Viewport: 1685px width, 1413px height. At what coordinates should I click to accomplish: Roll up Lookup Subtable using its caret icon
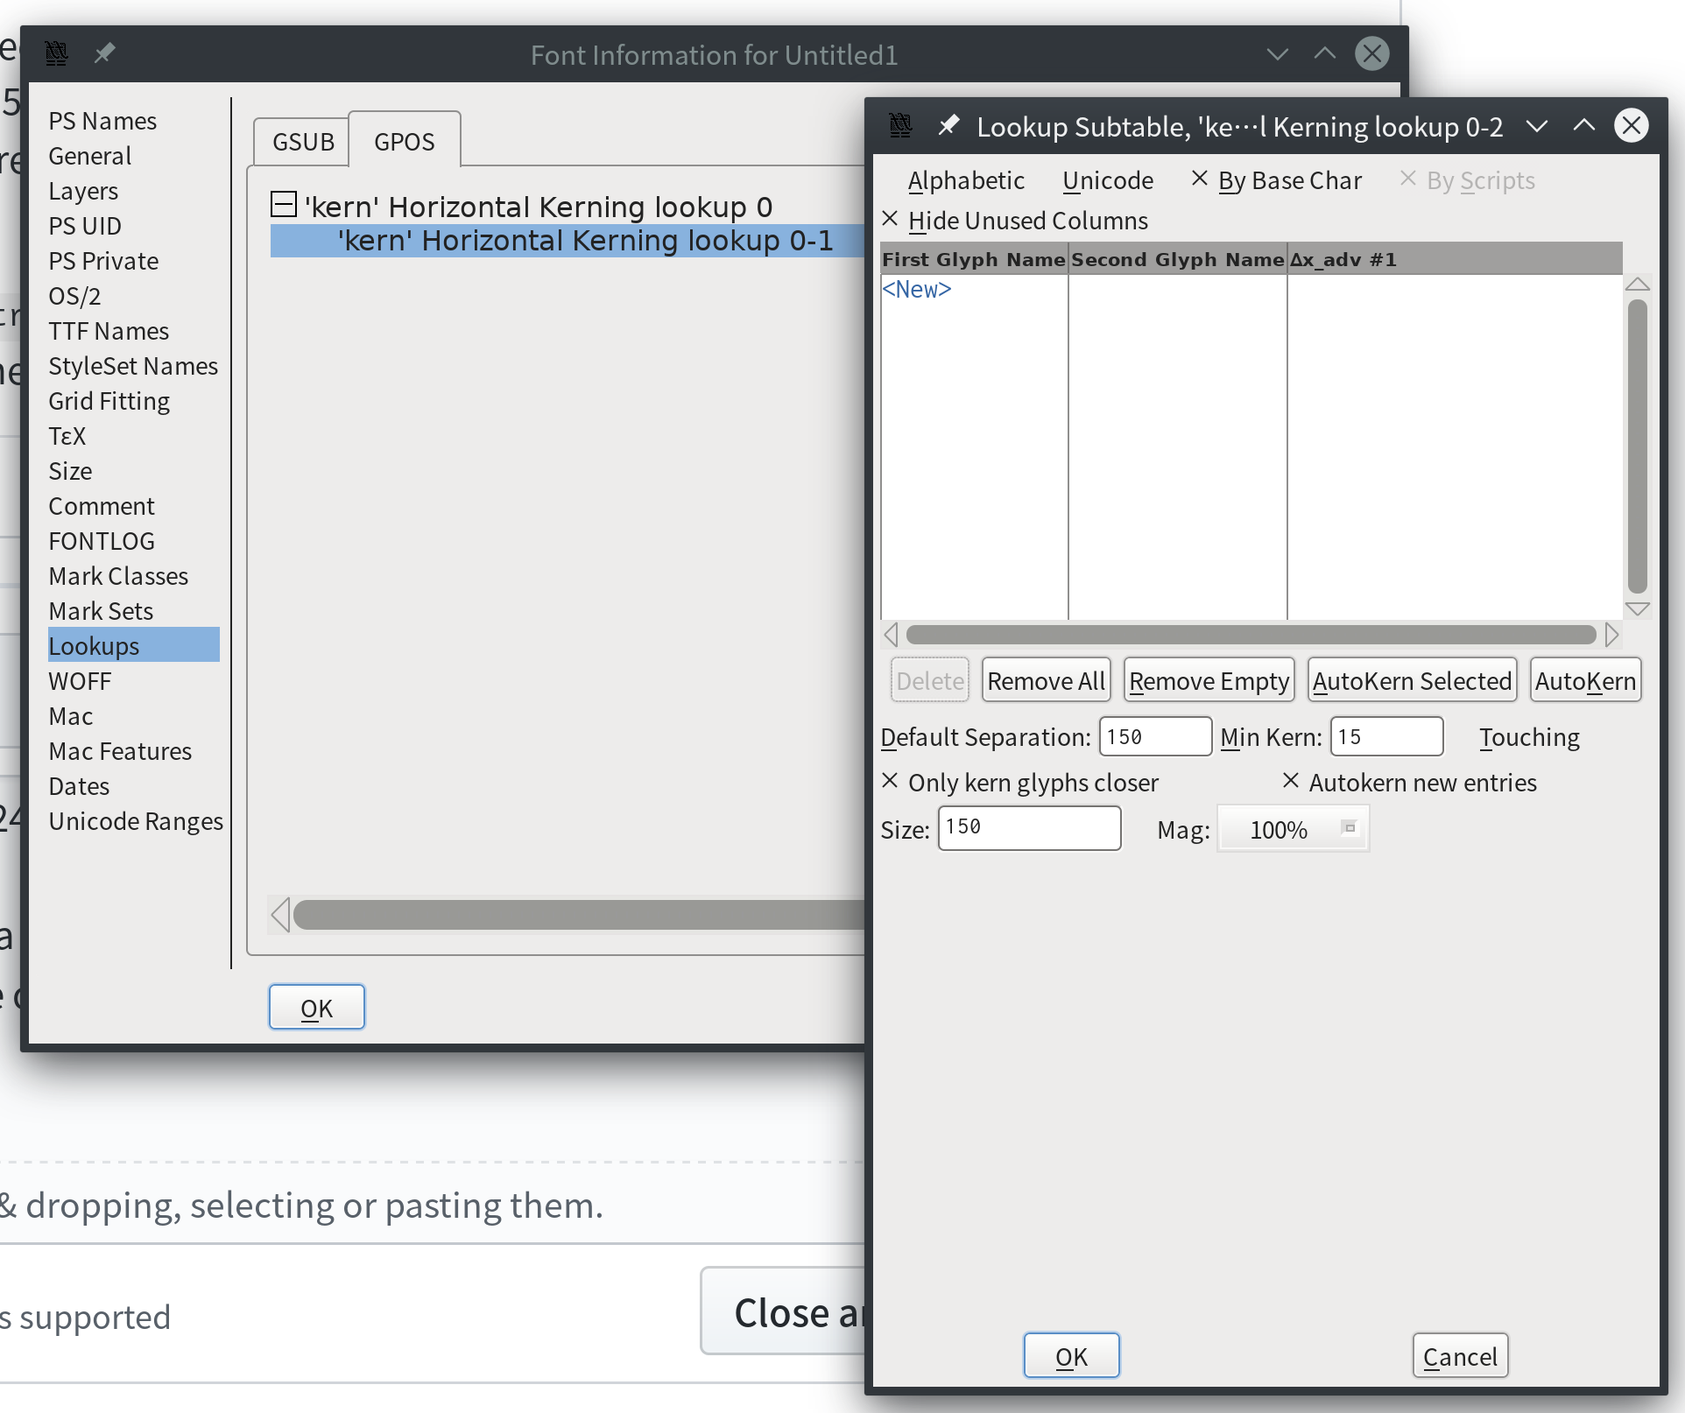click(x=1583, y=125)
